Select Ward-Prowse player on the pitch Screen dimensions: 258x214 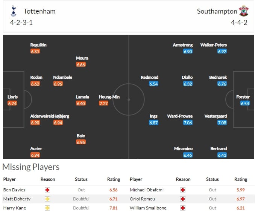(180, 116)
